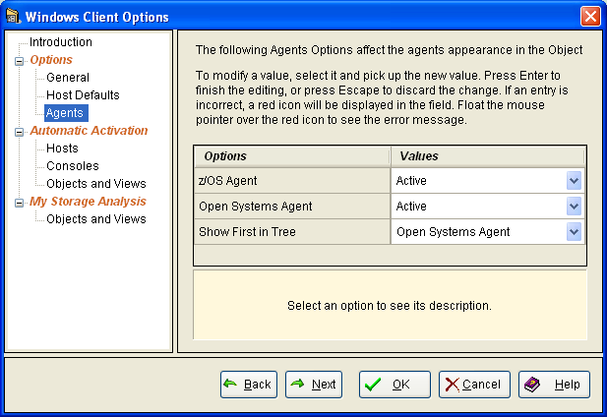Select Objects and Views under My Storage Analysis
The image size is (607, 417).
click(95, 219)
